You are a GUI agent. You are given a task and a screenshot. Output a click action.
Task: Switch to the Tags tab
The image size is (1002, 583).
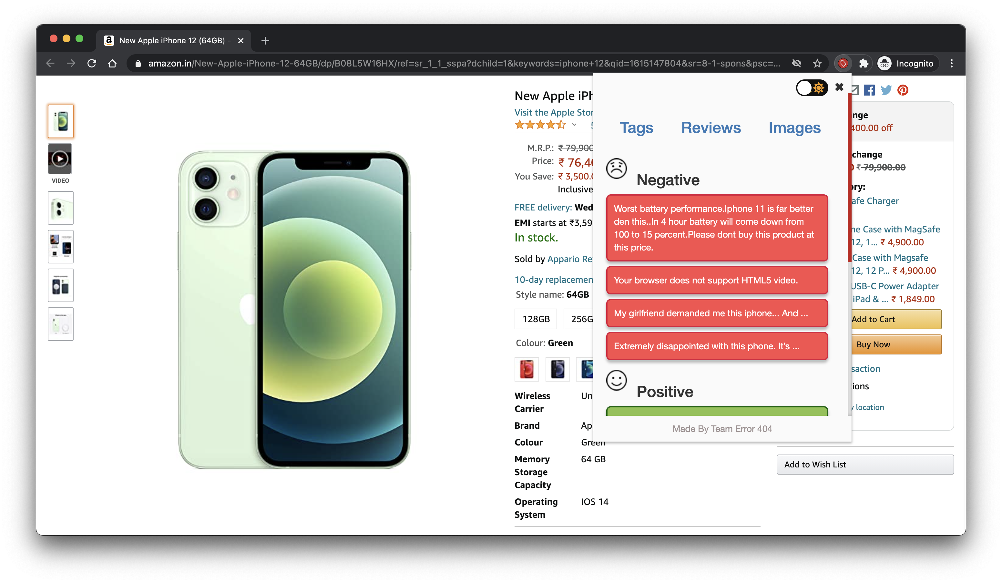(636, 128)
